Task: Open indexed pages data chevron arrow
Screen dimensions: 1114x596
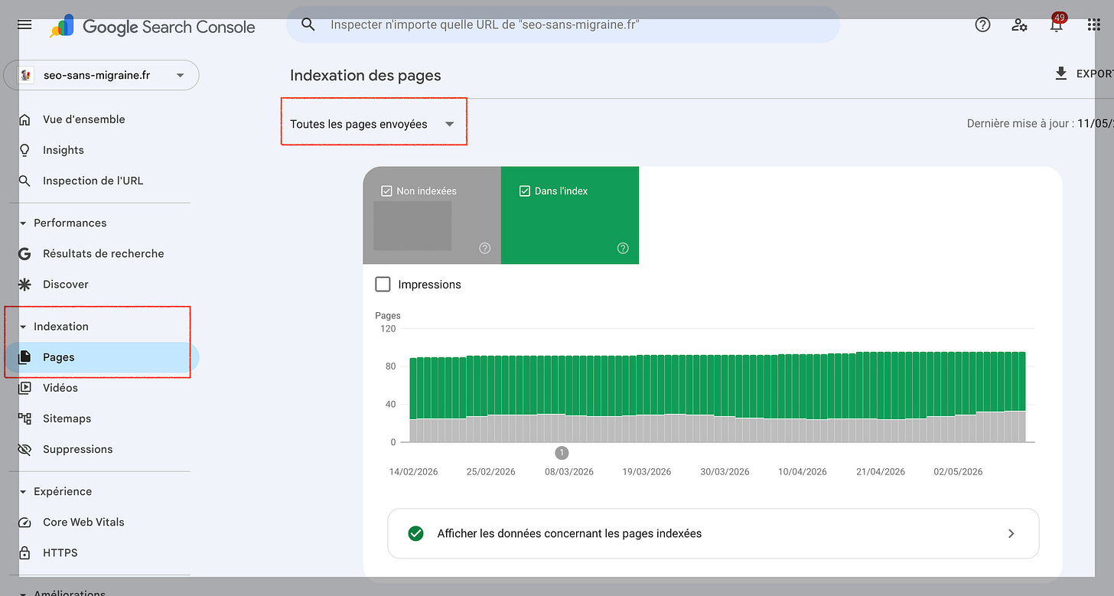Action: tap(1011, 533)
